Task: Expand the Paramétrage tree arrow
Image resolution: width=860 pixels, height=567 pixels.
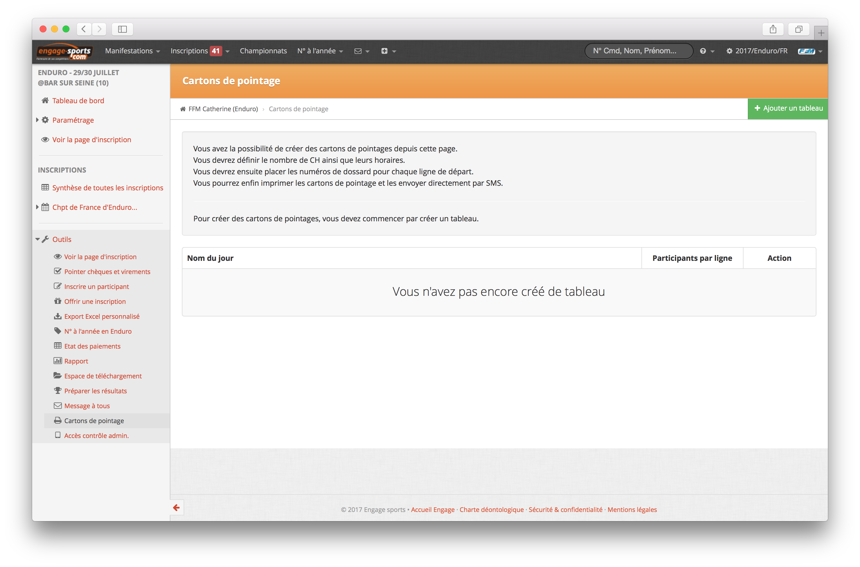Action: point(37,120)
